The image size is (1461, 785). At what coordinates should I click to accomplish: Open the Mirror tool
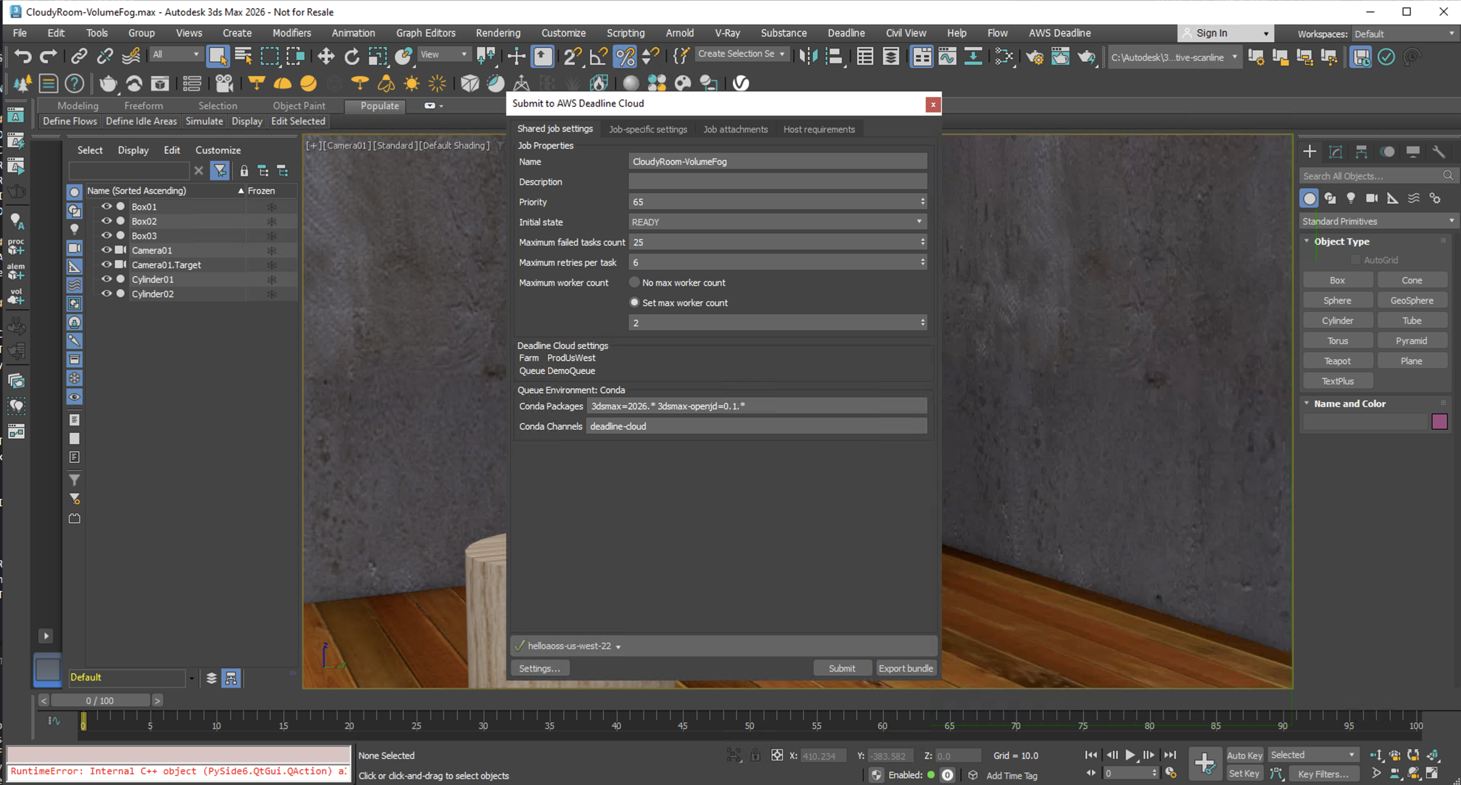(x=808, y=56)
